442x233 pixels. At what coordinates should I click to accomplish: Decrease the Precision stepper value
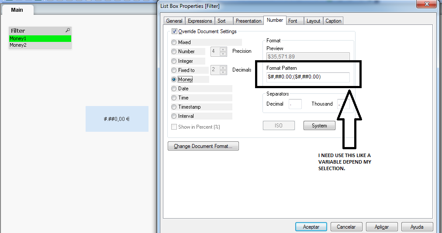pyautogui.click(x=223, y=54)
